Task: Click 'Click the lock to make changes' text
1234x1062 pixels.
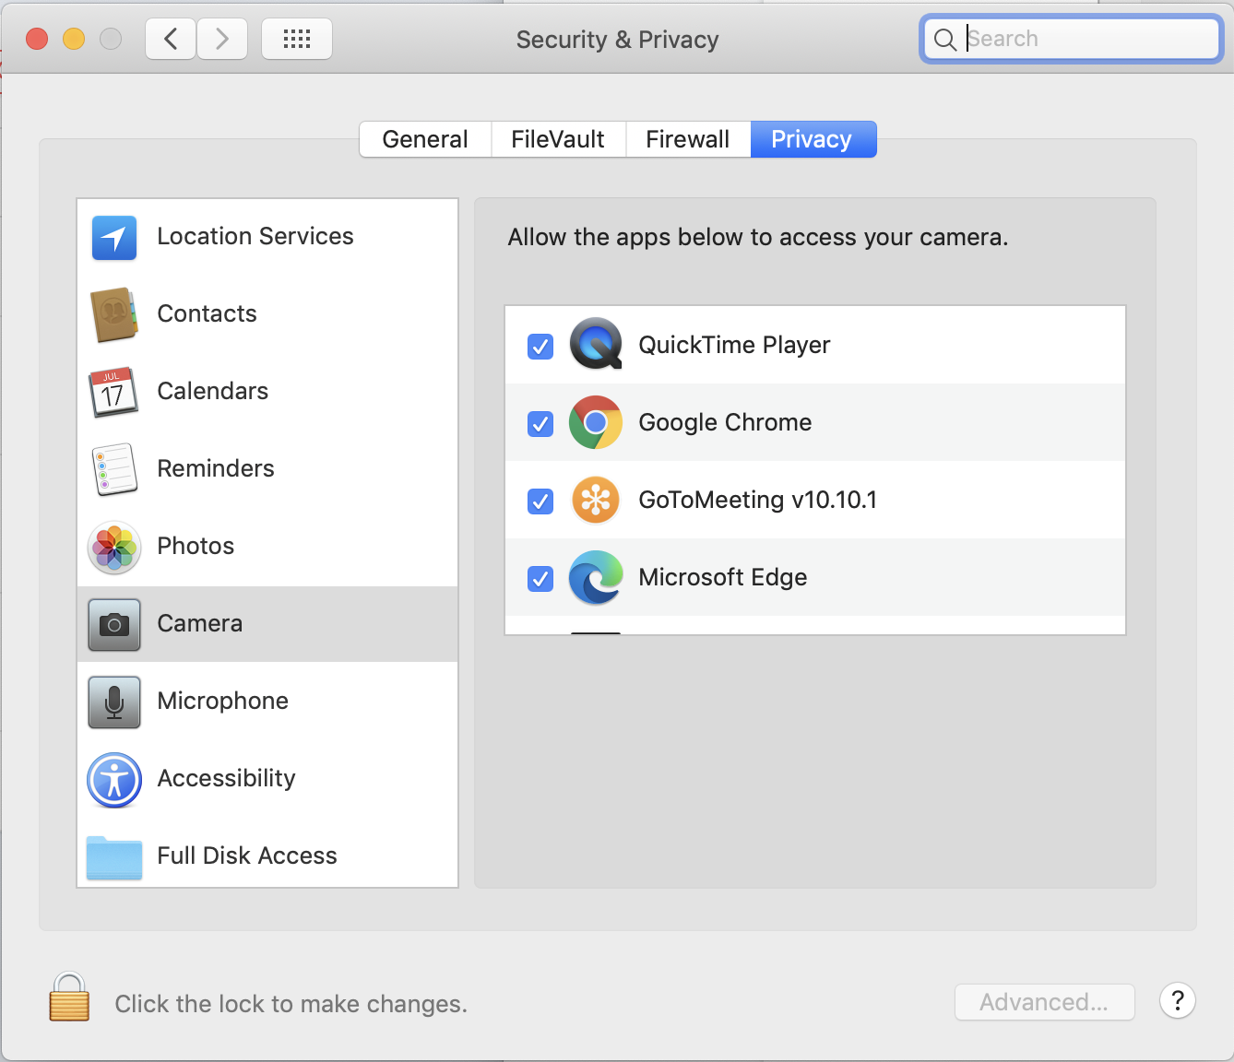Action: (291, 1004)
